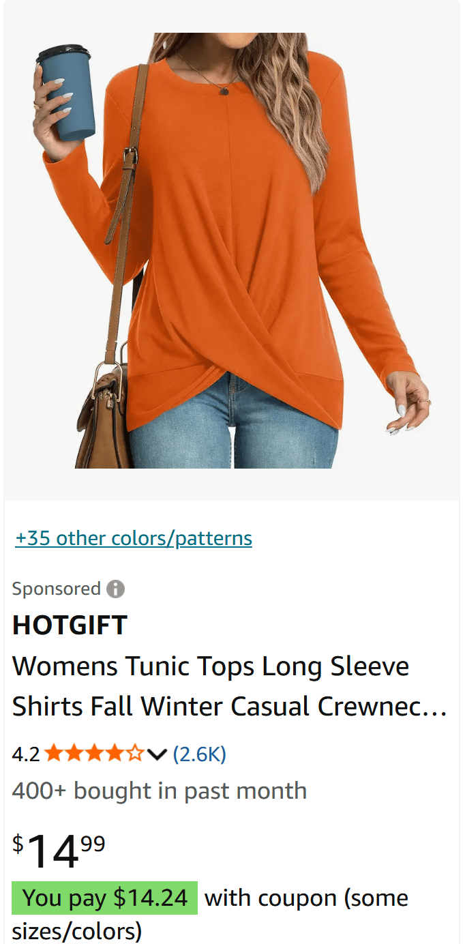Image resolution: width=465 pixels, height=944 pixels.
Task: Click the first filled star icon
Action: 54,754
